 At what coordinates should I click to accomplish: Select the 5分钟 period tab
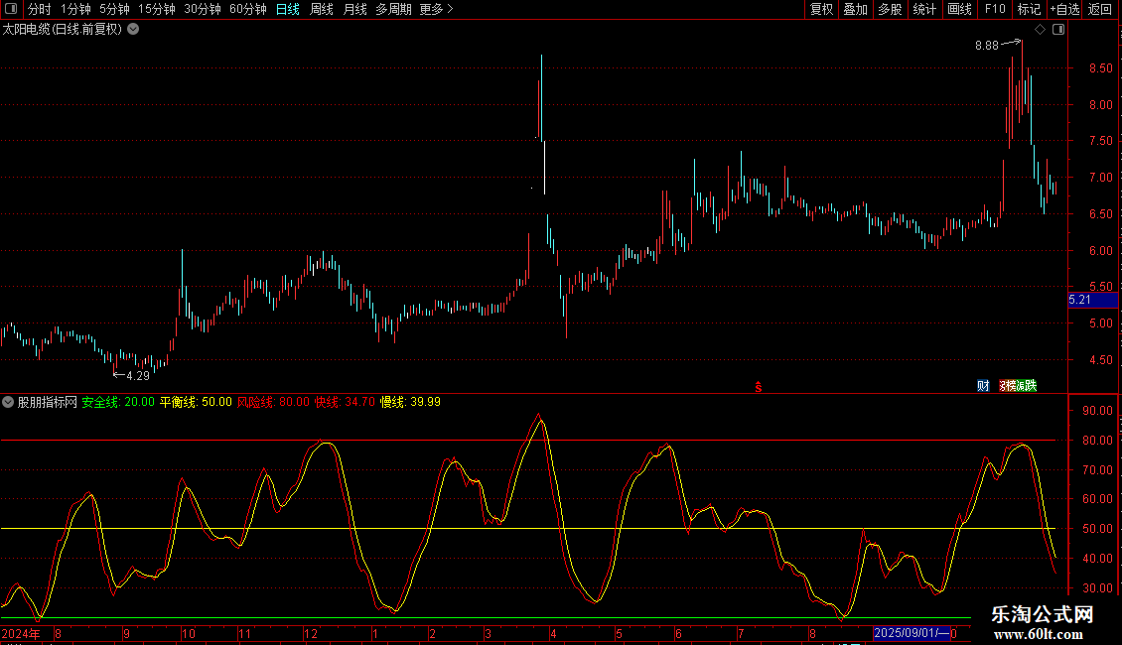click(114, 9)
